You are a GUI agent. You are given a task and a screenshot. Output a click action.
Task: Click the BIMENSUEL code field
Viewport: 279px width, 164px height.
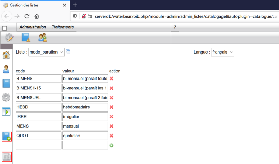(x=39, y=98)
